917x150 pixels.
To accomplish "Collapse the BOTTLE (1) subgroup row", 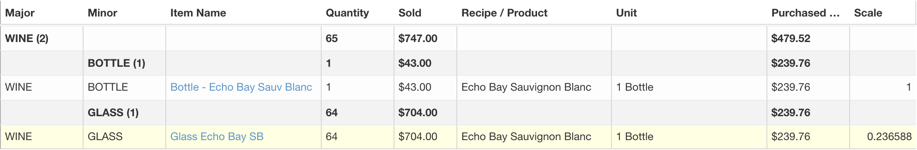I will point(116,63).
